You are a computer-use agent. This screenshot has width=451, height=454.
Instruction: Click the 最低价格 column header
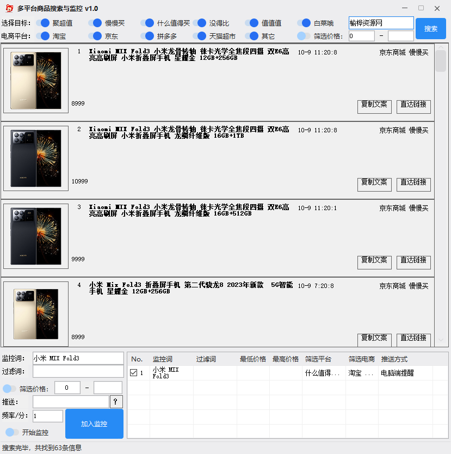pyautogui.click(x=253, y=359)
